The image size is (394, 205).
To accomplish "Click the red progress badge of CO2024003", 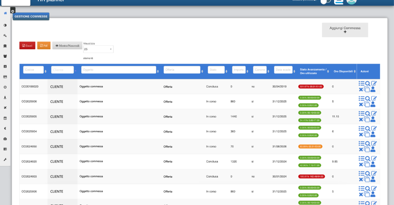I will click(312, 177).
